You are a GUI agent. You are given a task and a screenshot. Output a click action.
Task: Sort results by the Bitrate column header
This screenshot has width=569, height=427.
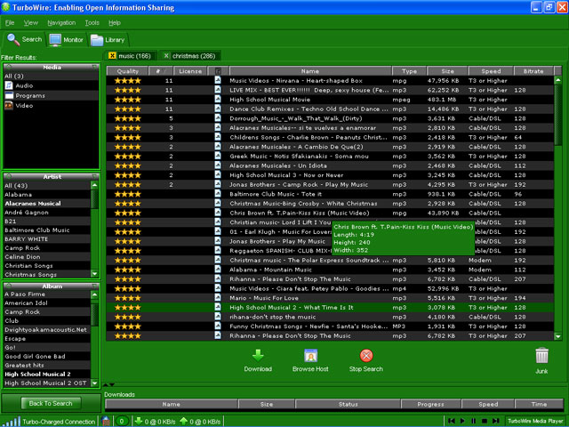tap(534, 70)
